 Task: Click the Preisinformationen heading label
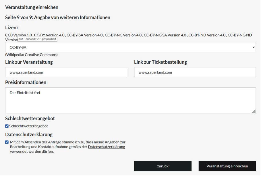click(x=26, y=82)
